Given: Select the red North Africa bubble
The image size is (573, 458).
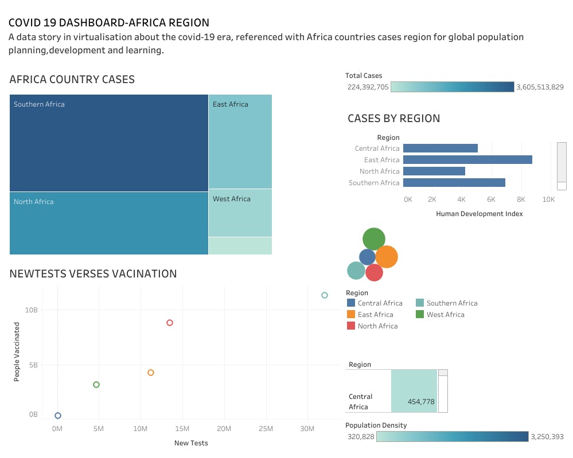Looking at the screenshot, I should point(374,272).
